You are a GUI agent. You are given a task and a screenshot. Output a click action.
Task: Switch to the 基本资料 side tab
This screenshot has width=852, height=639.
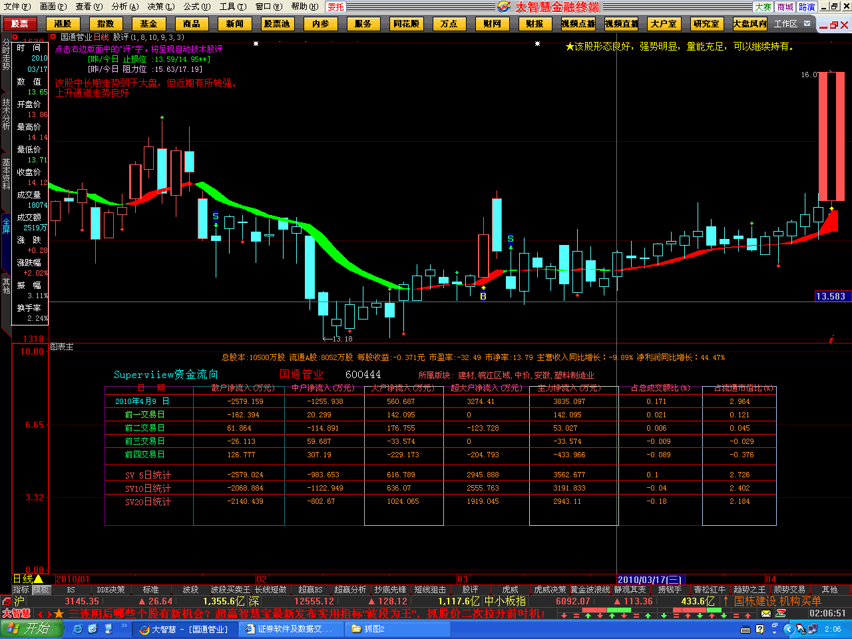[6, 174]
